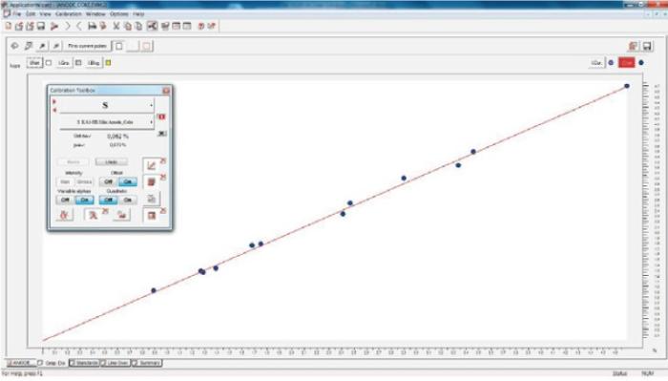
Task: Open the regression graph icon in Calibration Toolbox
Action: coord(151,165)
